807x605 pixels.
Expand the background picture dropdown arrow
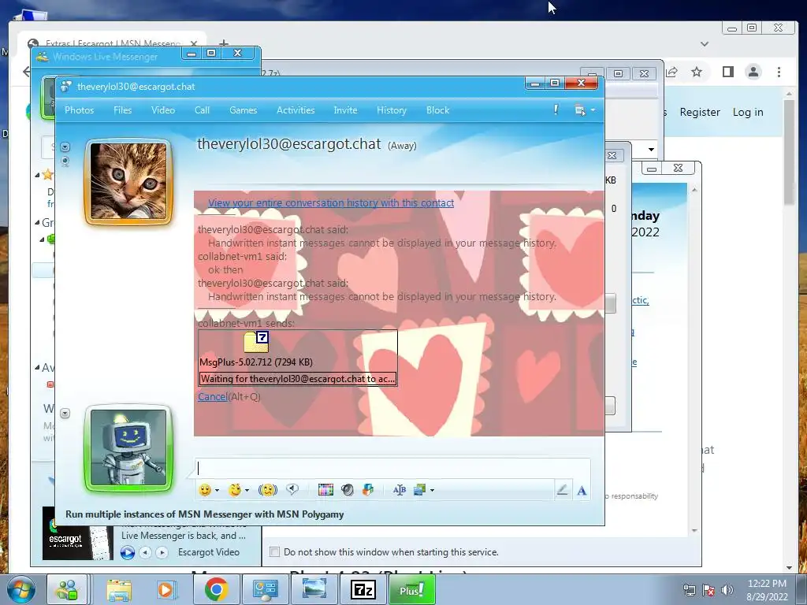(x=432, y=490)
